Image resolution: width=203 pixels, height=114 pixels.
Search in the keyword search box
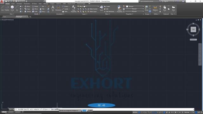click(149, 1)
